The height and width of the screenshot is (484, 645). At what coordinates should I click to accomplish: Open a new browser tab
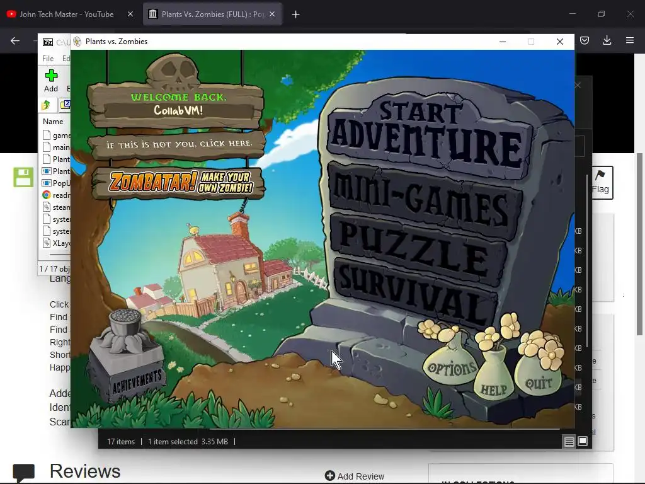296,14
